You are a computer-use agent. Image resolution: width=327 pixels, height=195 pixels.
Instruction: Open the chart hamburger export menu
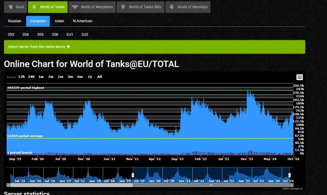[x=299, y=77]
